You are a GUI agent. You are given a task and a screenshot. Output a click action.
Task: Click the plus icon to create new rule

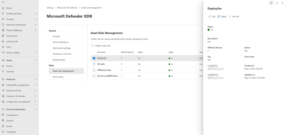pyautogui.click(x=93, y=46)
